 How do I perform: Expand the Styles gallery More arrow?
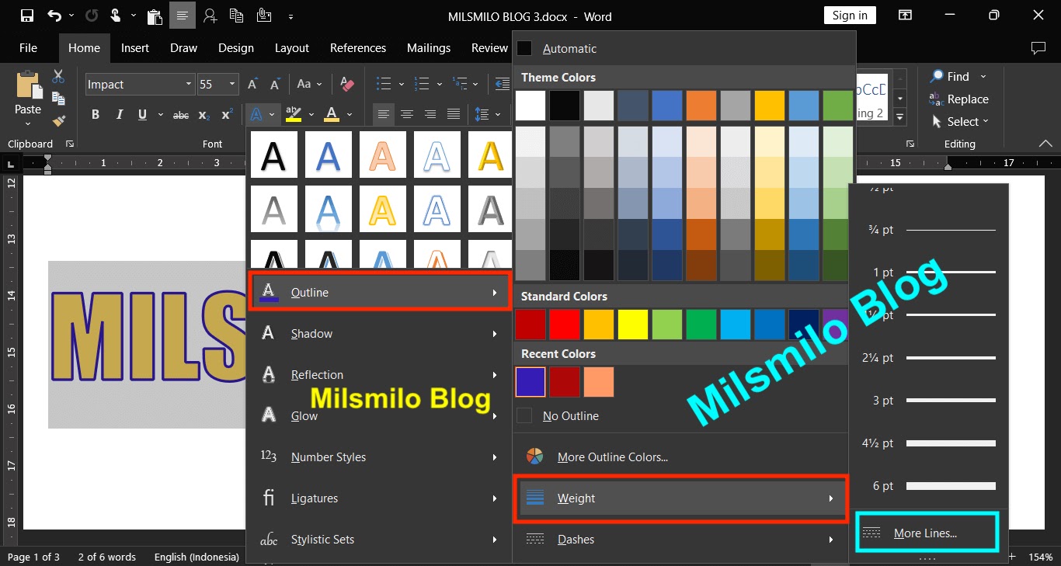tap(900, 117)
